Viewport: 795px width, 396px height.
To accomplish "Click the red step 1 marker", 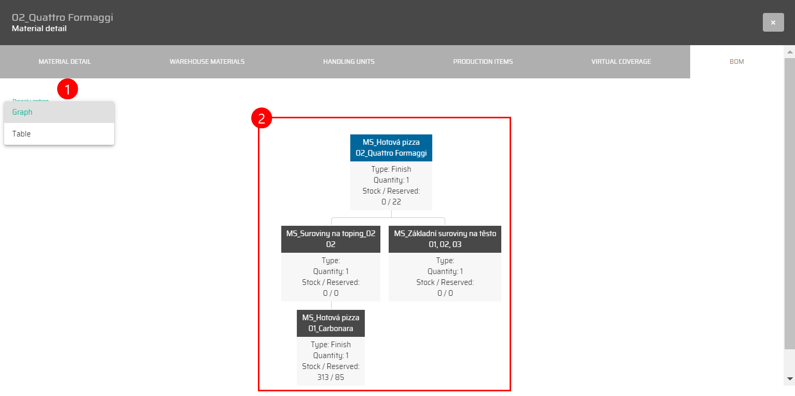I will pos(67,89).
